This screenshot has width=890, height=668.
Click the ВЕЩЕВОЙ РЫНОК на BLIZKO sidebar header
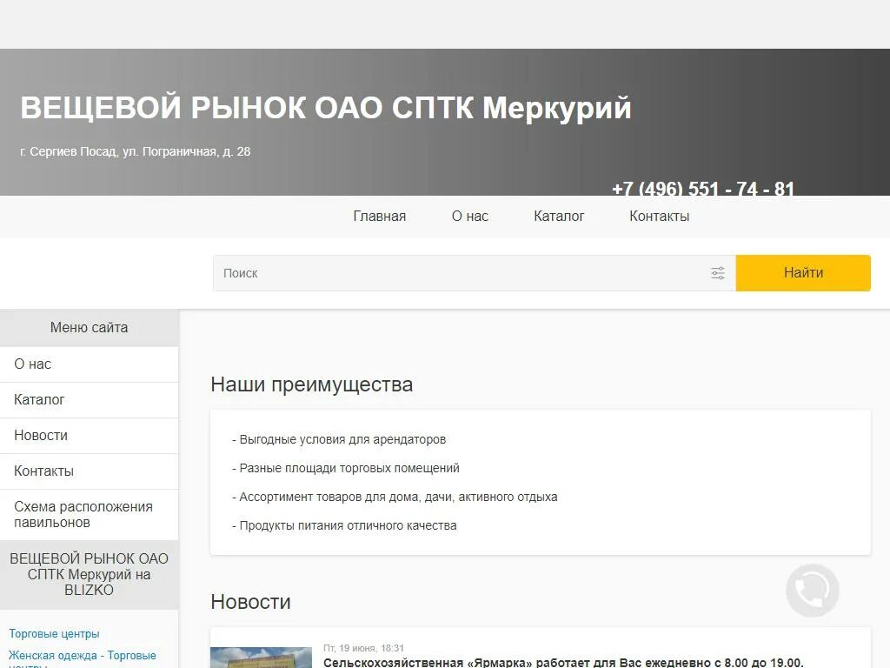(x=90, y=574)
